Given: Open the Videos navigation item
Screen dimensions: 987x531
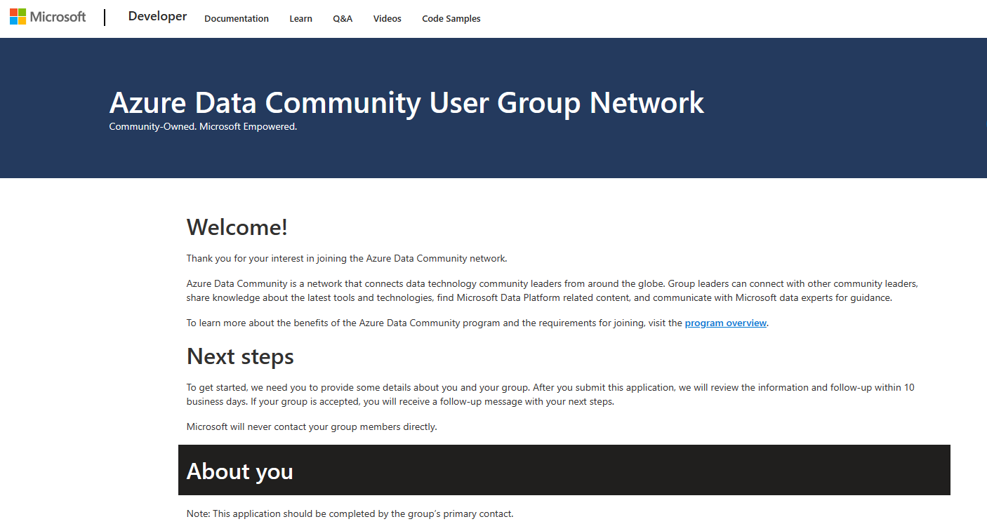Looking at the screenshot, I should coord(387,19).
